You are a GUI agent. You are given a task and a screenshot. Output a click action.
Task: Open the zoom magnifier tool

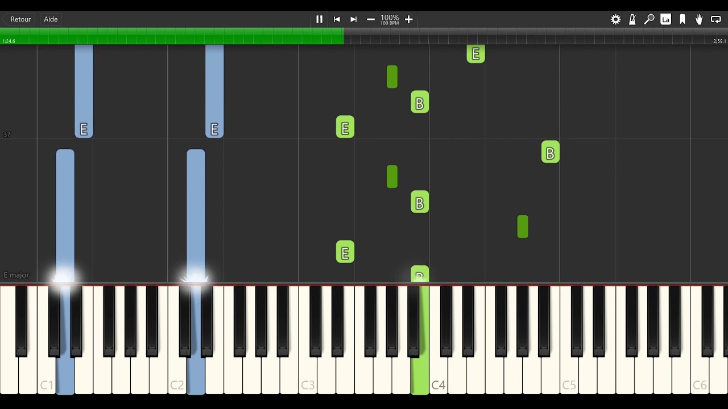pyautogui.click(x=649, y=19)
